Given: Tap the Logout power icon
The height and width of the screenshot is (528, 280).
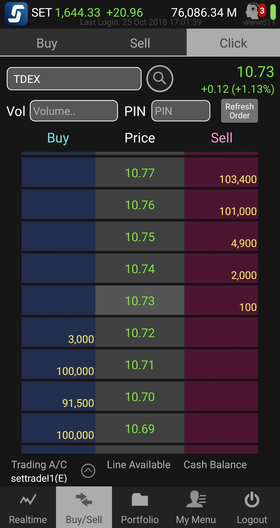Looking at the screenshot, I should (x=252, y=500).
